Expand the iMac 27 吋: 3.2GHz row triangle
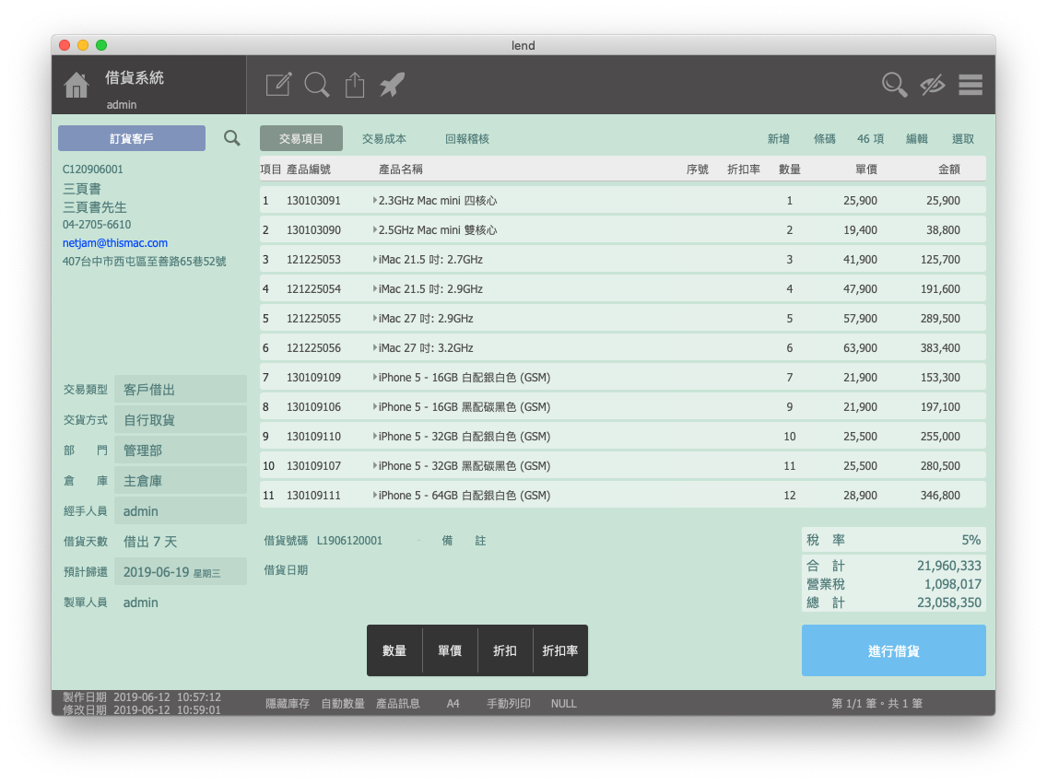Screen dimensions: 1047x784 [x=374, y=347]
